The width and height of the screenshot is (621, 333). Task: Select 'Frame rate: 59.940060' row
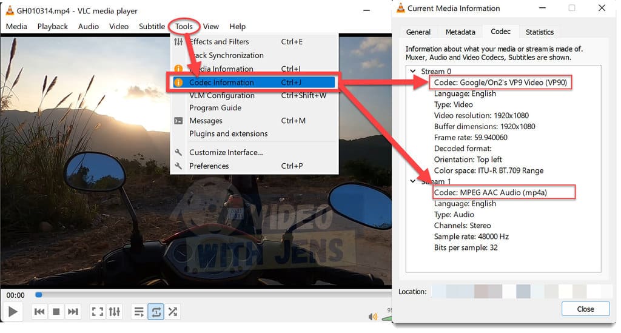click(471, 138)
